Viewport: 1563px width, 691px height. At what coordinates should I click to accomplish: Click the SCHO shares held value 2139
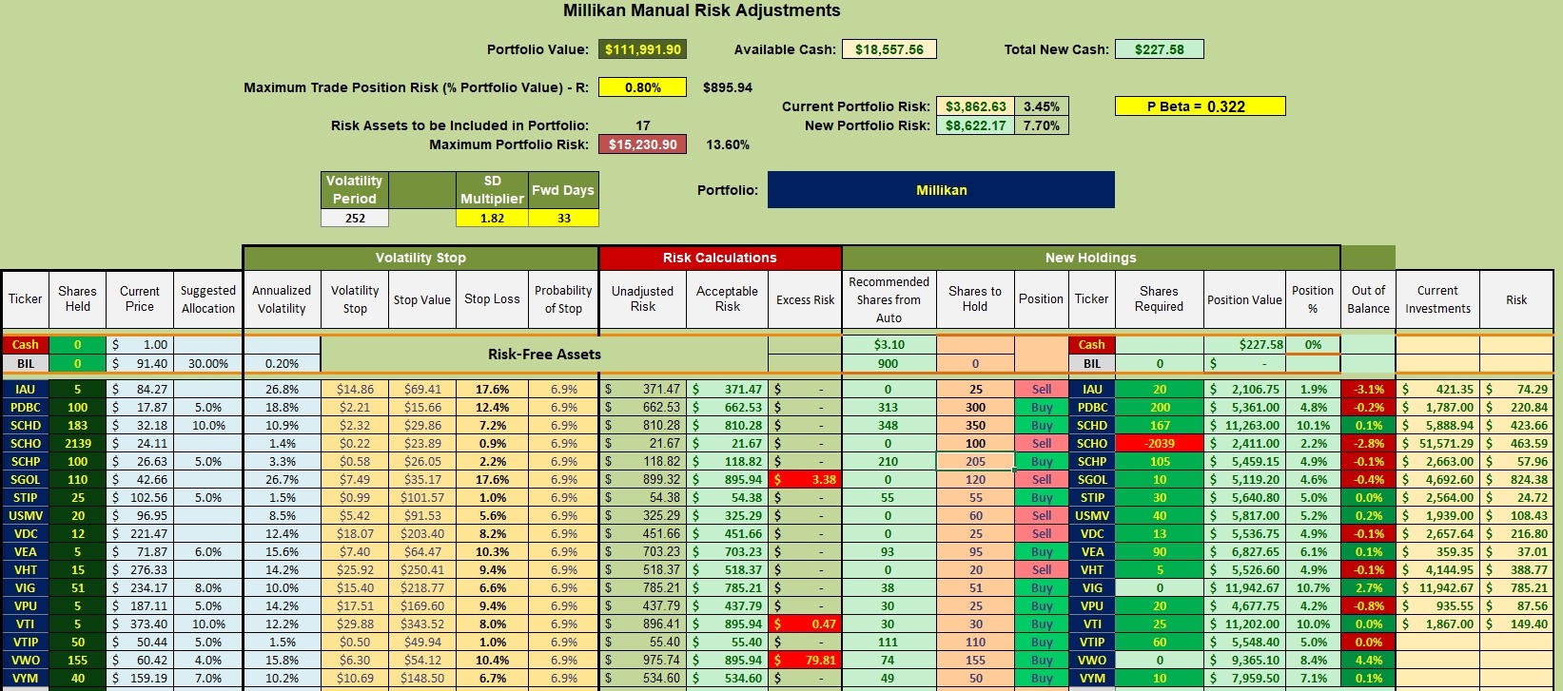click(77, 443)
